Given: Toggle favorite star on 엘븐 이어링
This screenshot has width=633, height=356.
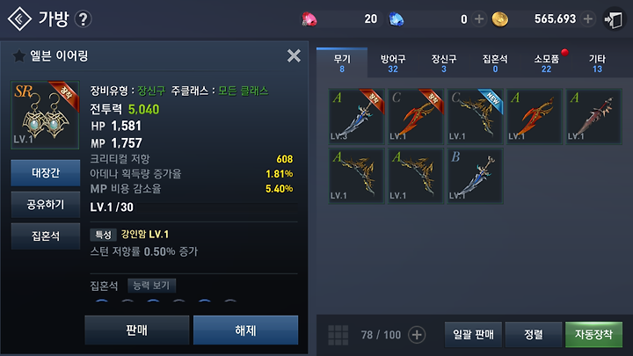Looking at the screenshot, I should coord(18,56).
